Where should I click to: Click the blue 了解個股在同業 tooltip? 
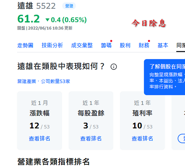[x=164, y=77]
